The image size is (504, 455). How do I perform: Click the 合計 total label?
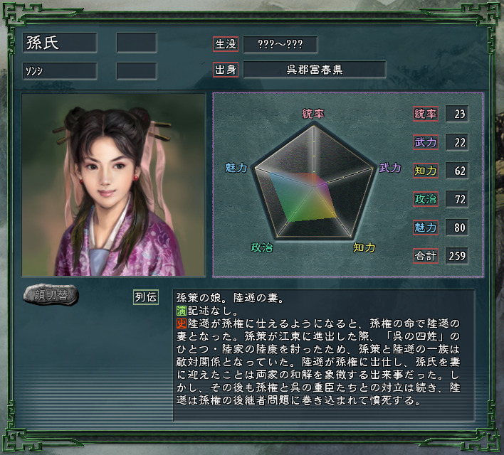[x=426, y=256]
